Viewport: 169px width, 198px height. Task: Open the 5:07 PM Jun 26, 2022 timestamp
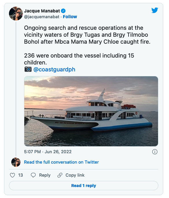[48, 152]
